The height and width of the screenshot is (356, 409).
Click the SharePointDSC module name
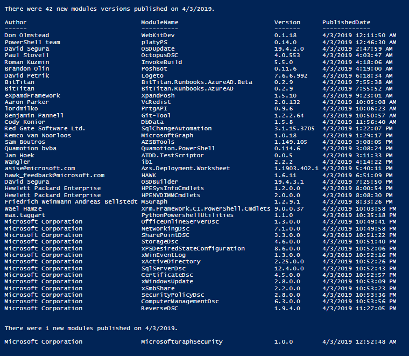pyautogui.click(x=165, y=235)
